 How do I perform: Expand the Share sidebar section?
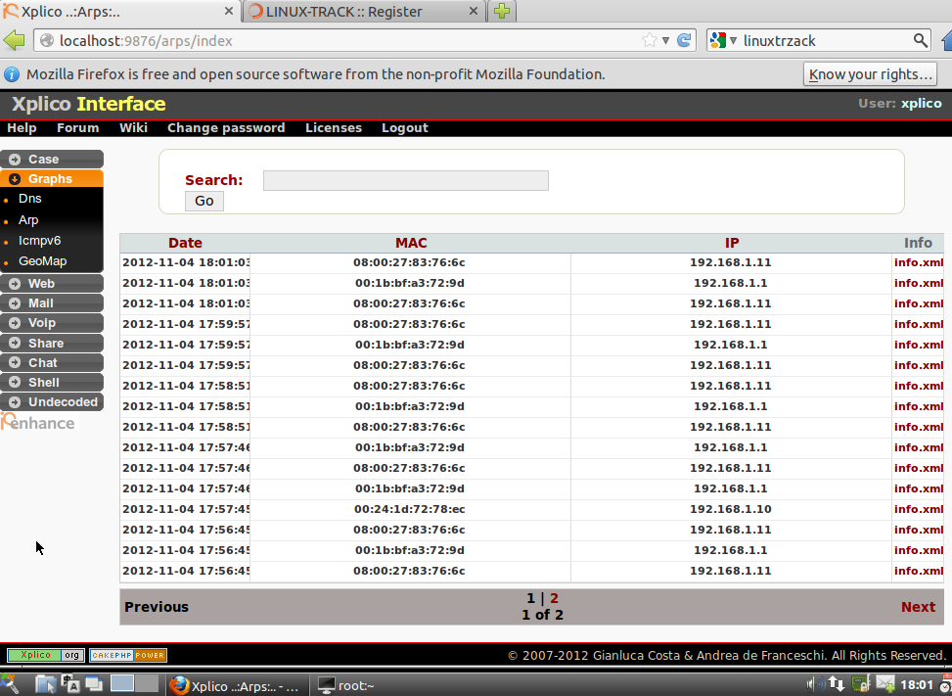[52, 344]
